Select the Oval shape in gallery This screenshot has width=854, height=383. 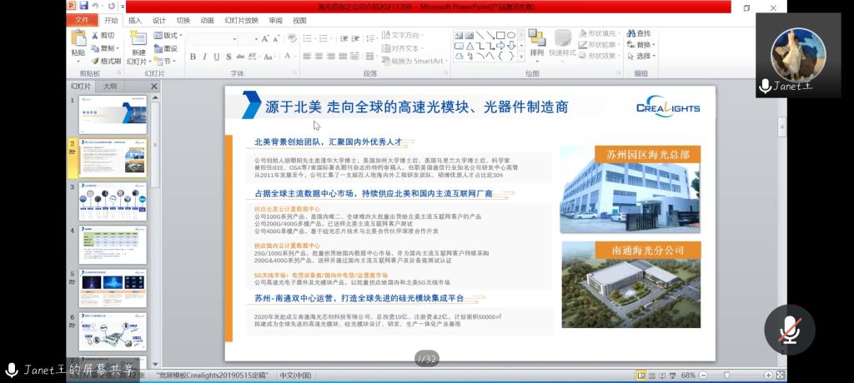coord(511,35)
